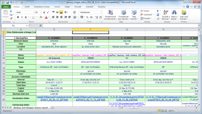Open the Name Box dropdown arrow

27,26
